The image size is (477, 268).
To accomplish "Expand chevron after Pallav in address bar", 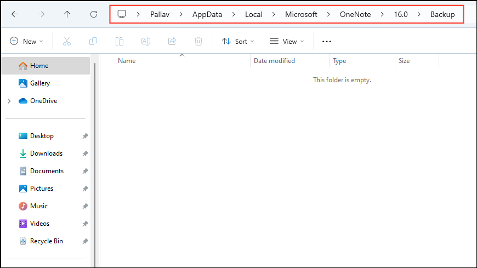I will pos(181,14).
